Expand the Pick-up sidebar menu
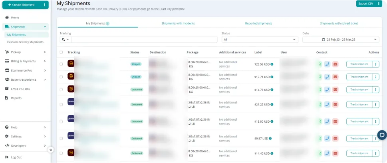Screen dimensions: 387x163 26,52
